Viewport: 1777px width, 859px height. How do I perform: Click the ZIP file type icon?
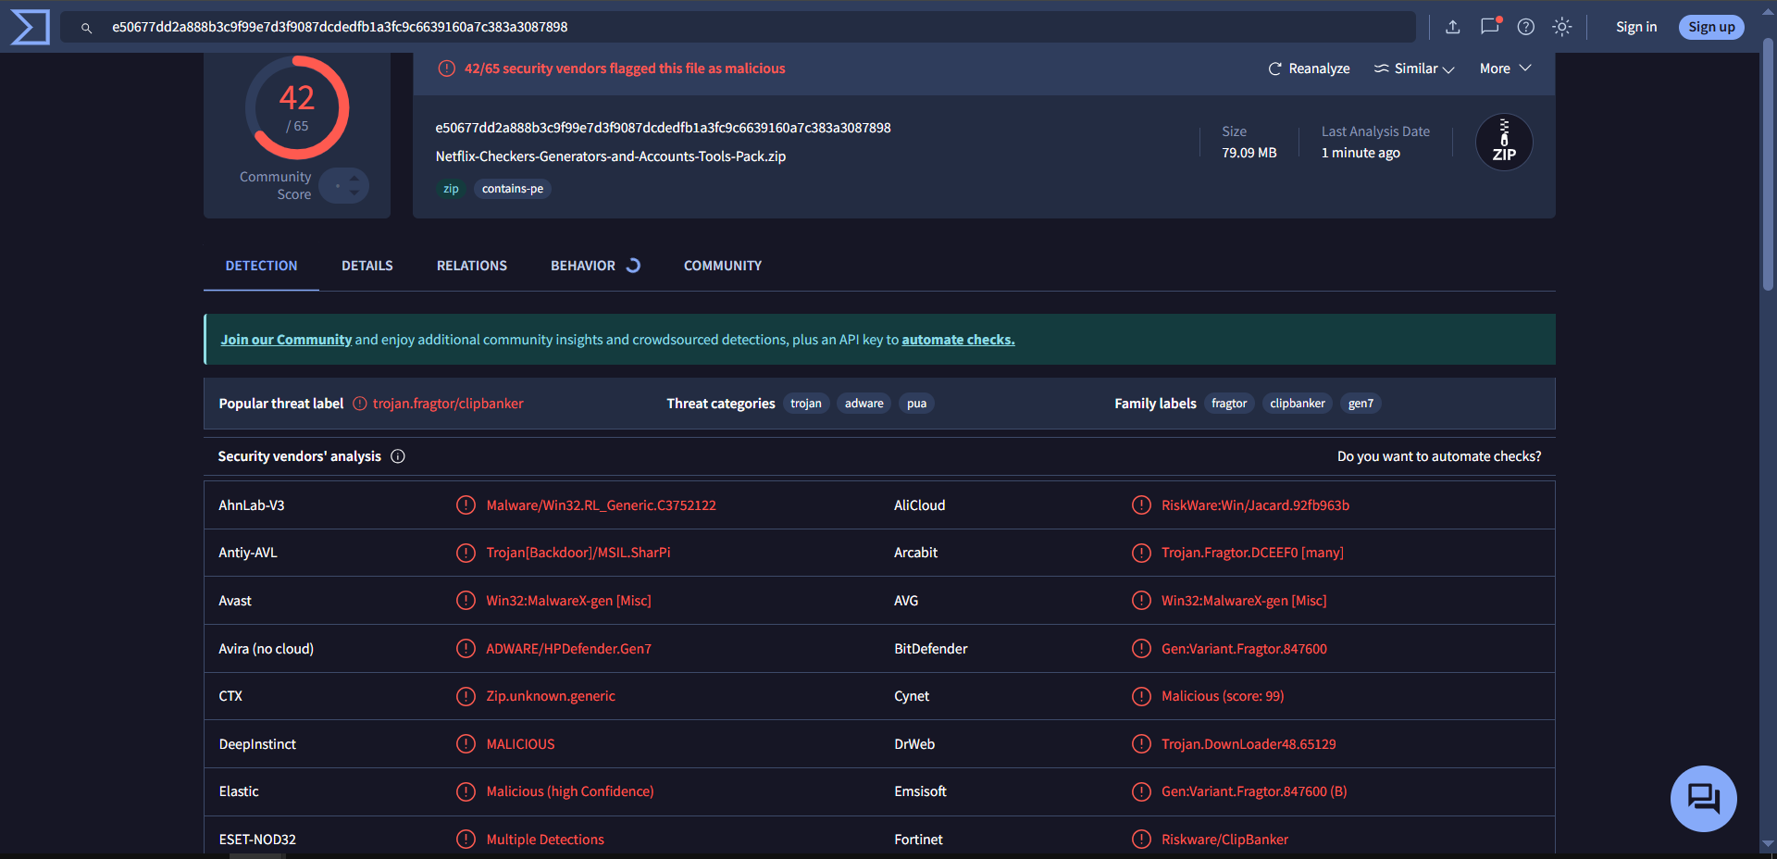tap(1504, 142)
